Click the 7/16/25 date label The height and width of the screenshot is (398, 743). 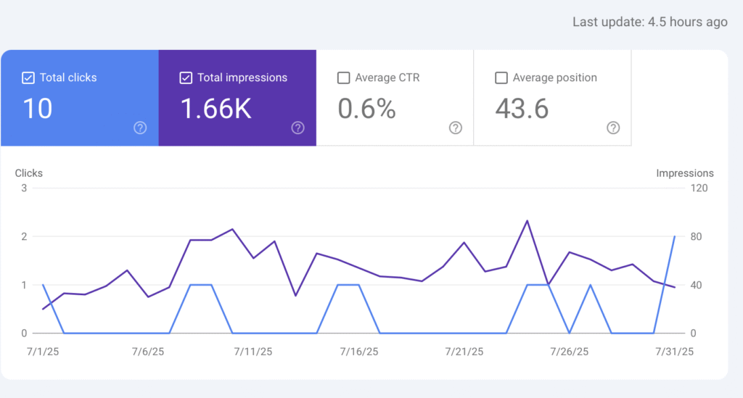358,352
